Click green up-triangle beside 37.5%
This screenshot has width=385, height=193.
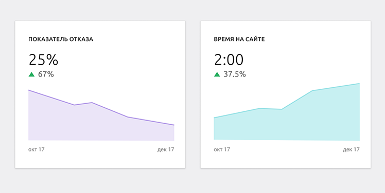(217, 74)
